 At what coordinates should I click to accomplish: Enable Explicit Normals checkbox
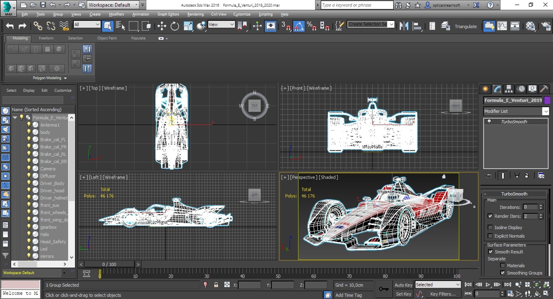point(490,236)
